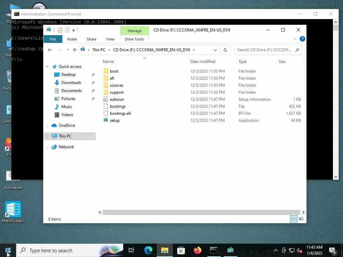Image resolution: width=343 pixels, height=257 pixels.
Task: Expand the Network tree node
Action: pyautogui.click(x=47, y=147)
